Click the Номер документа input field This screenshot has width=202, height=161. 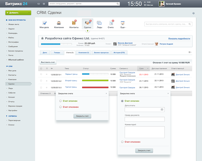(144, 119)
